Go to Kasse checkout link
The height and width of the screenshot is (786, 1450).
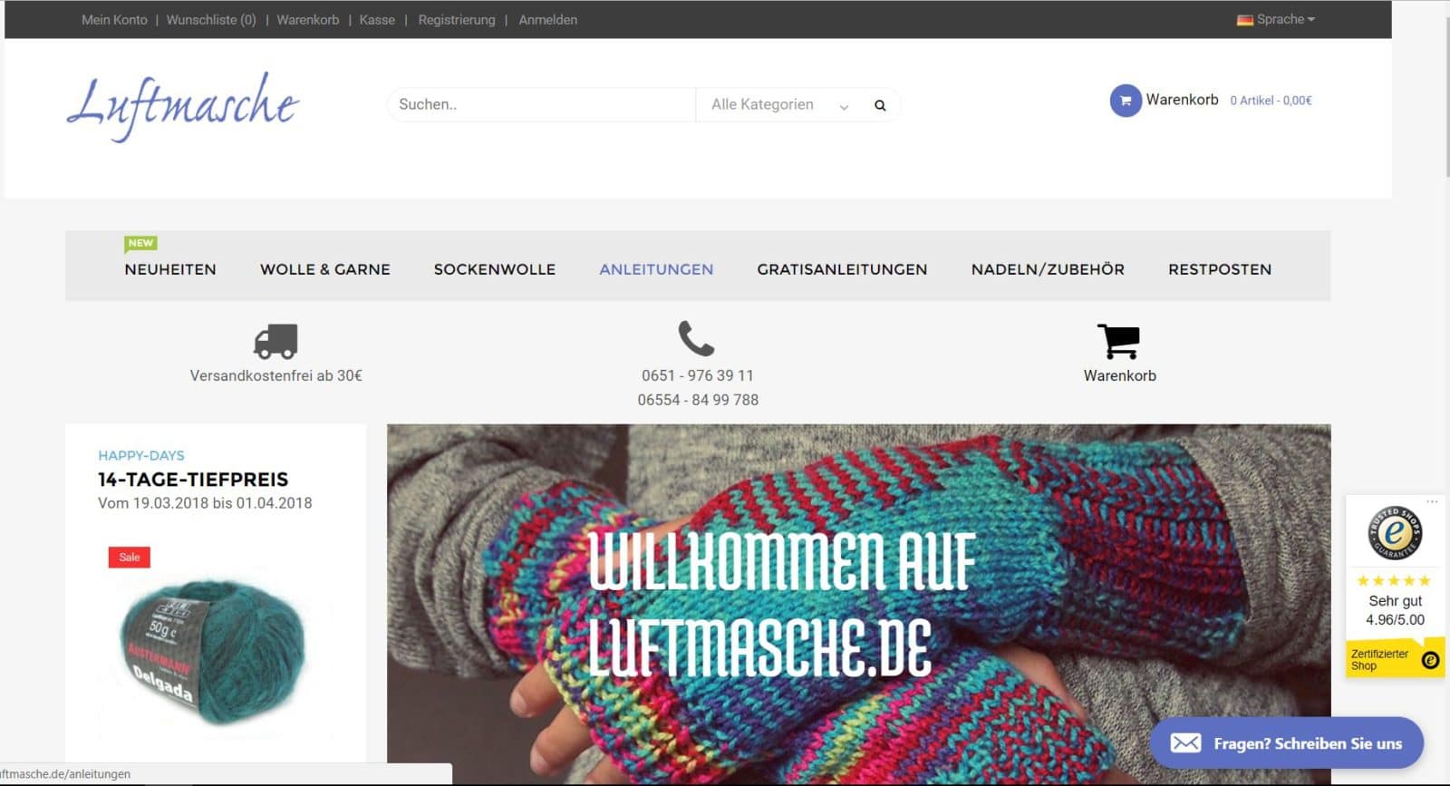pyautogui.click(x=377, y=20)
